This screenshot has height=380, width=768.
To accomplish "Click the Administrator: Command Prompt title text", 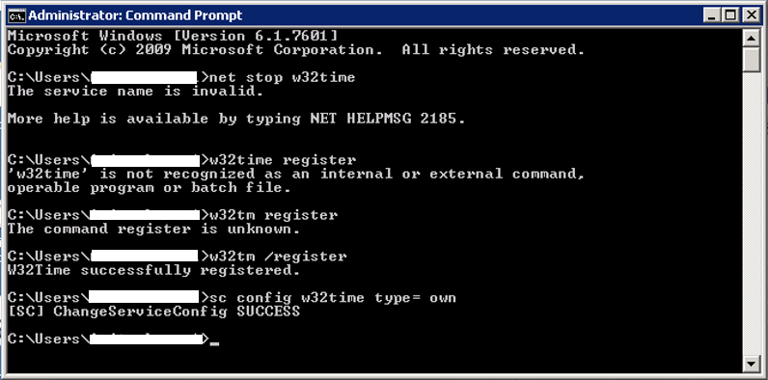I will click(135, 15).
